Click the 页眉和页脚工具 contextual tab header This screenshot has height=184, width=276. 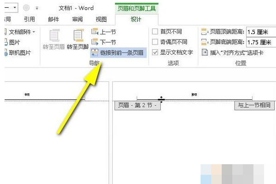point(137,8)
